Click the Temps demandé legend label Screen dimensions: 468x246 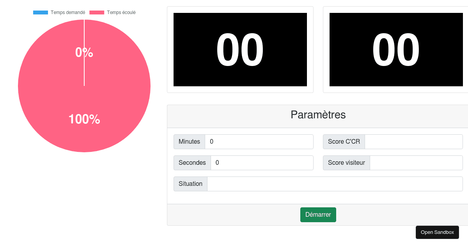[68, 12]
